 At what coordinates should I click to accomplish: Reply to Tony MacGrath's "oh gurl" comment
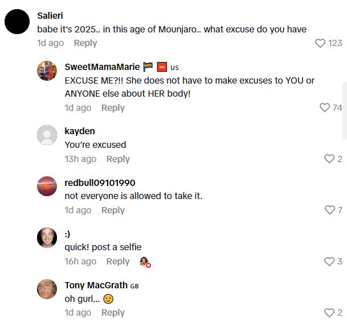[113, 313]
